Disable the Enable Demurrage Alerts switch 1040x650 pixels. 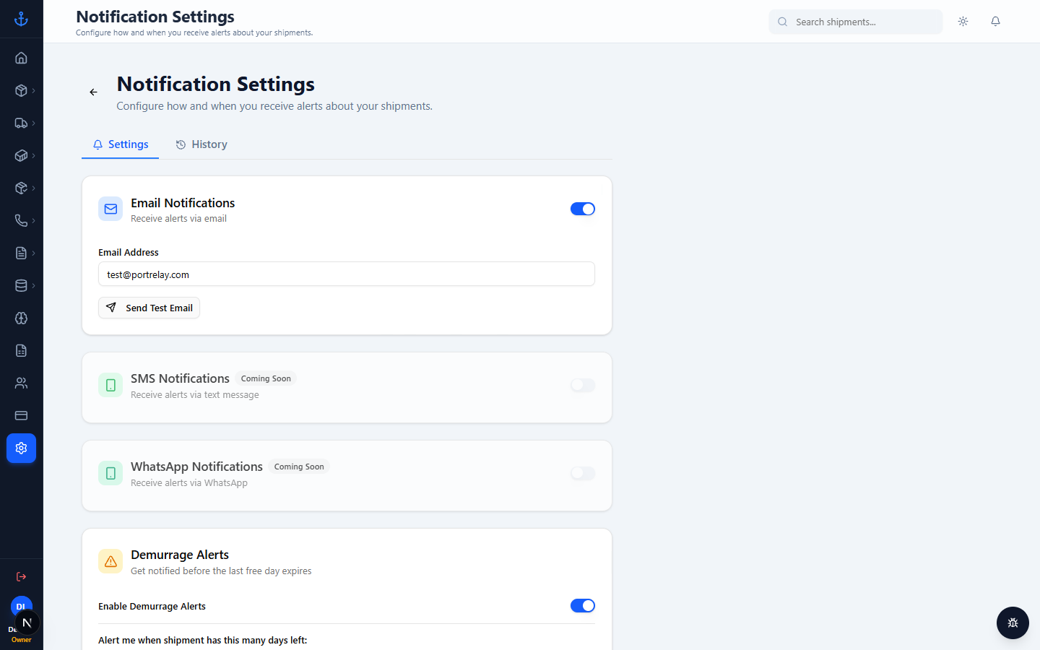tap(583, 605)
